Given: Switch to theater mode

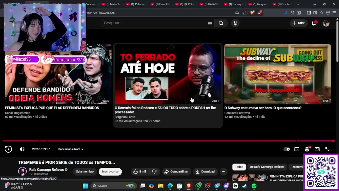Looking at the screenshot, I should pyautogui.click(x=317, y=149).
